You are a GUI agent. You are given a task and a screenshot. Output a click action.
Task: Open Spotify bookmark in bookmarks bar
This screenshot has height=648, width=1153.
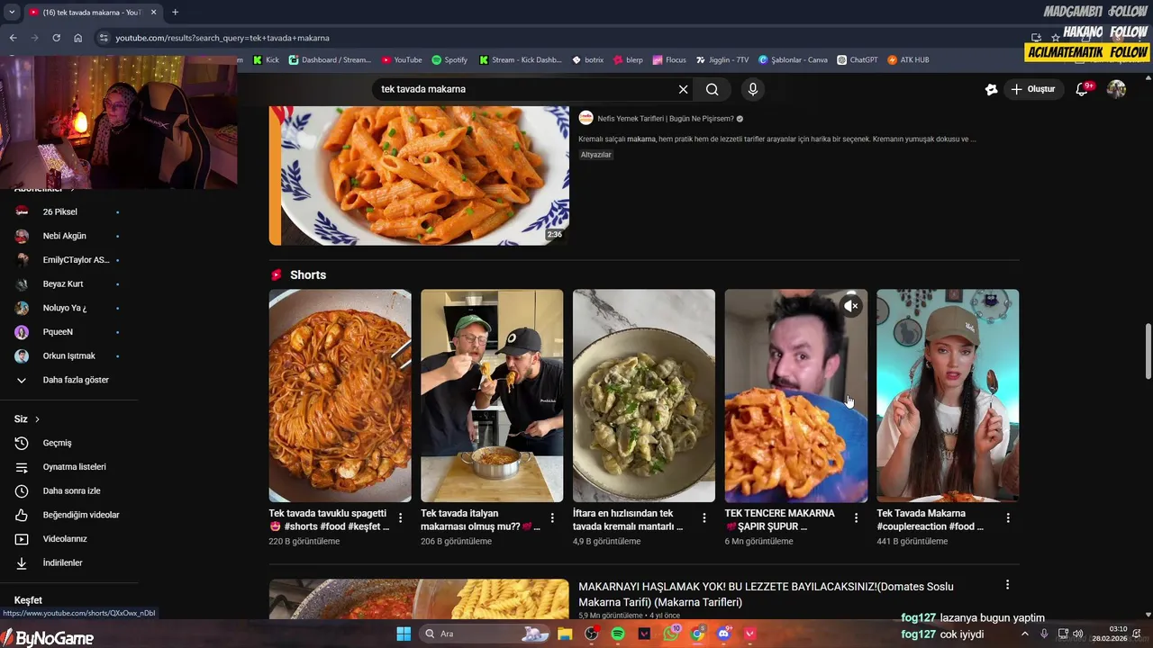(449, 59)
